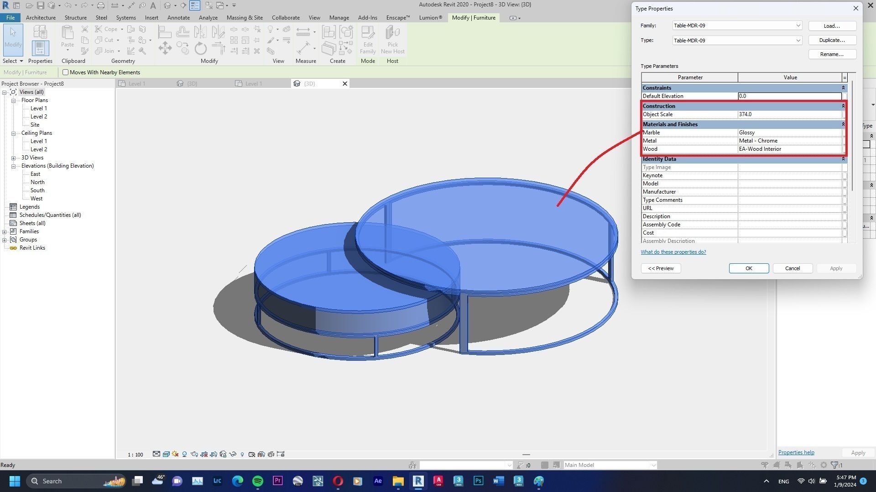Enable Moves With Nearby Elements checkbox

point(66,72)
